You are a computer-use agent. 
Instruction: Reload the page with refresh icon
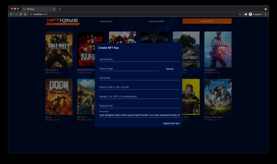[21, 14]
